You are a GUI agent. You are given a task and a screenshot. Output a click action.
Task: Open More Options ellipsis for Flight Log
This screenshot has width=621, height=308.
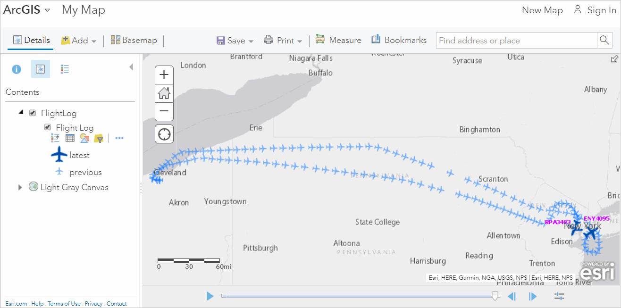pos(119,138)
